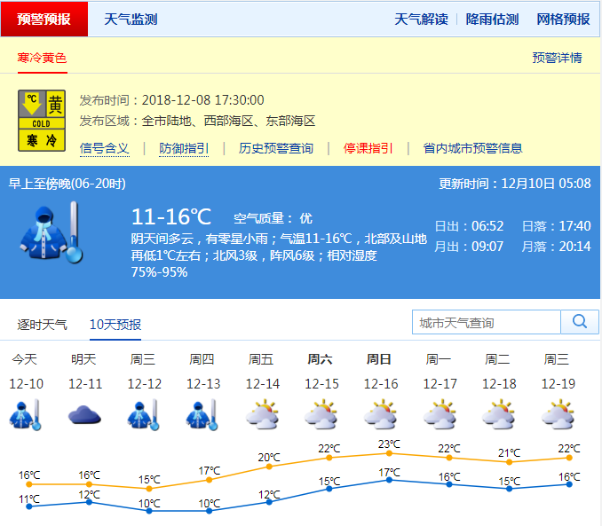
Task: Click the weather icon for 12-16 Sunday
Action: (x=380, y=414)
